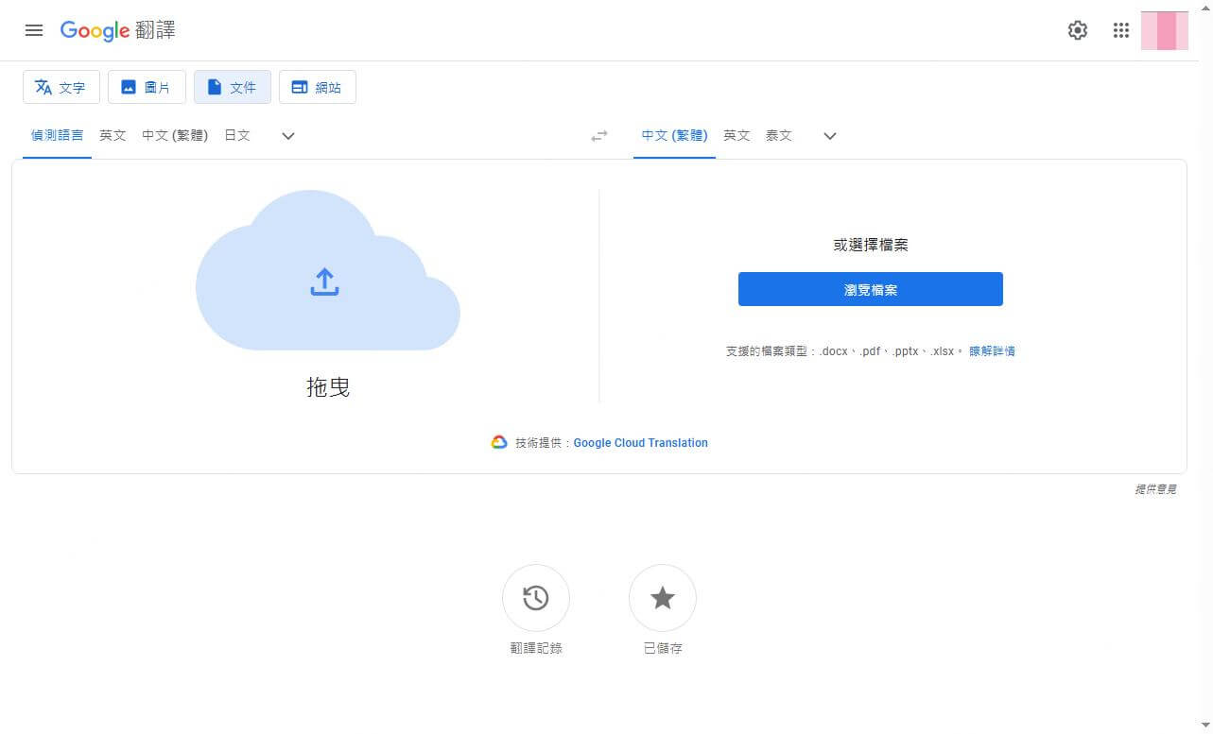Open the hamburger main menu
1213x734 pixels.
[34, 30]
